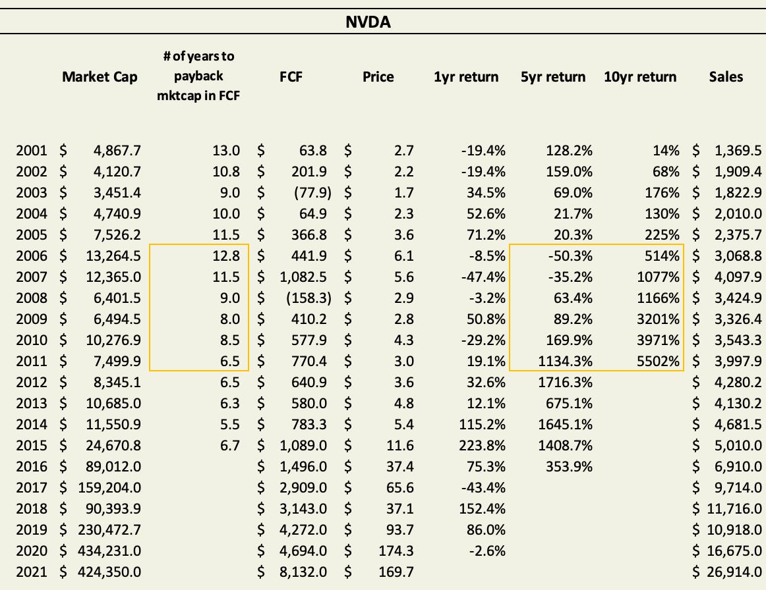Click market cap value 159,204.0

(x=109, y=487)
